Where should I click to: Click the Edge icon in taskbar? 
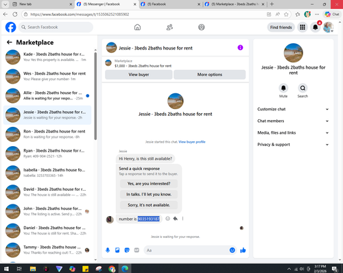[125, 269]
